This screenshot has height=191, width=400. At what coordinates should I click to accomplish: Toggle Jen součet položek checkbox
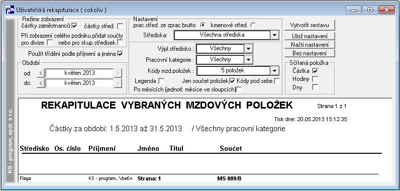(232, 81)
